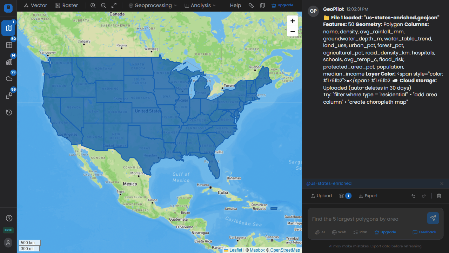Open the history panel in sidebar
This screenshot has height=253, width=449.
[x=8, y=112]
